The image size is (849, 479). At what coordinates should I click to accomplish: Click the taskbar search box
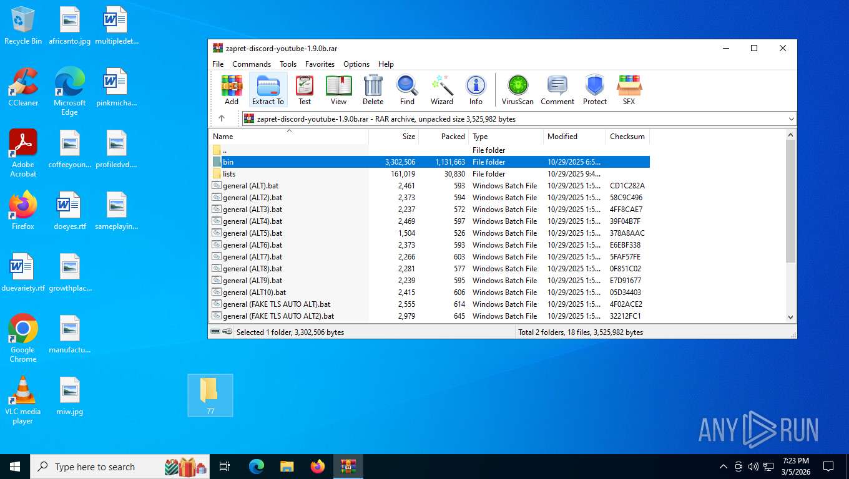(x=120, y=467)
